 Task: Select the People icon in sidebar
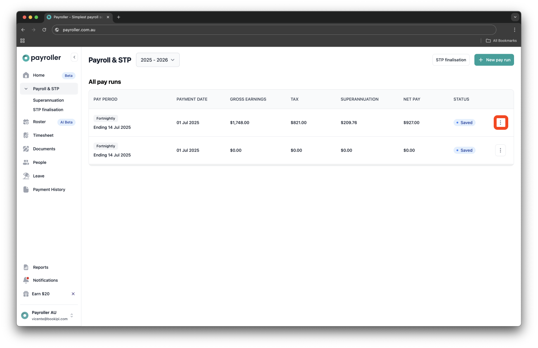(x=26, y=162)
